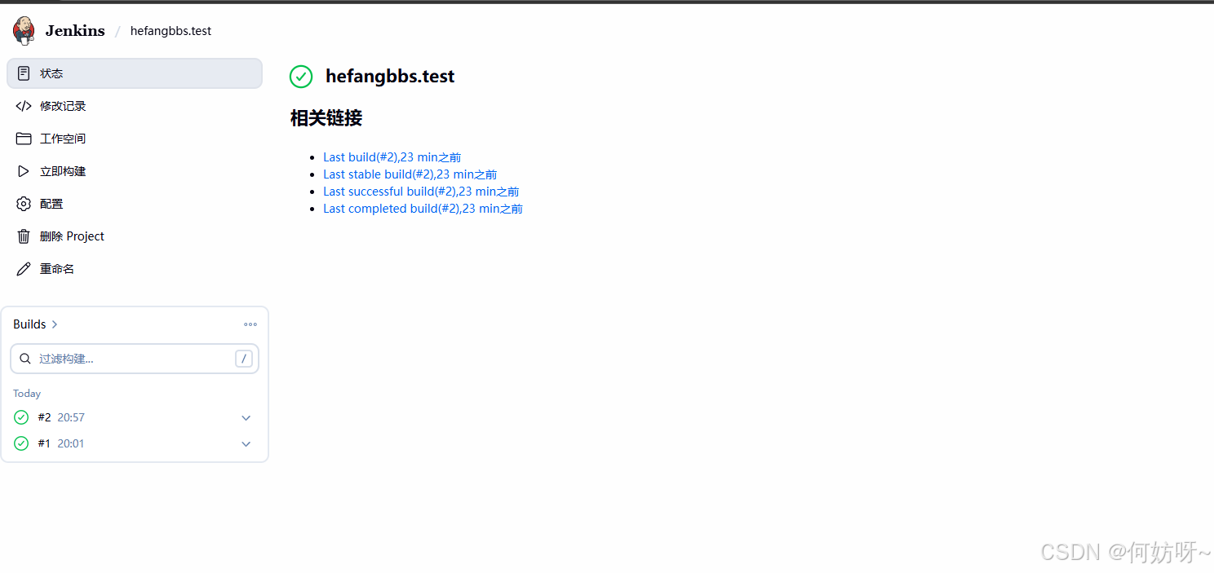Click the play icon for build now
Image resolution: width=1214 pixels, height=573 pixels.
click(24, 171)
